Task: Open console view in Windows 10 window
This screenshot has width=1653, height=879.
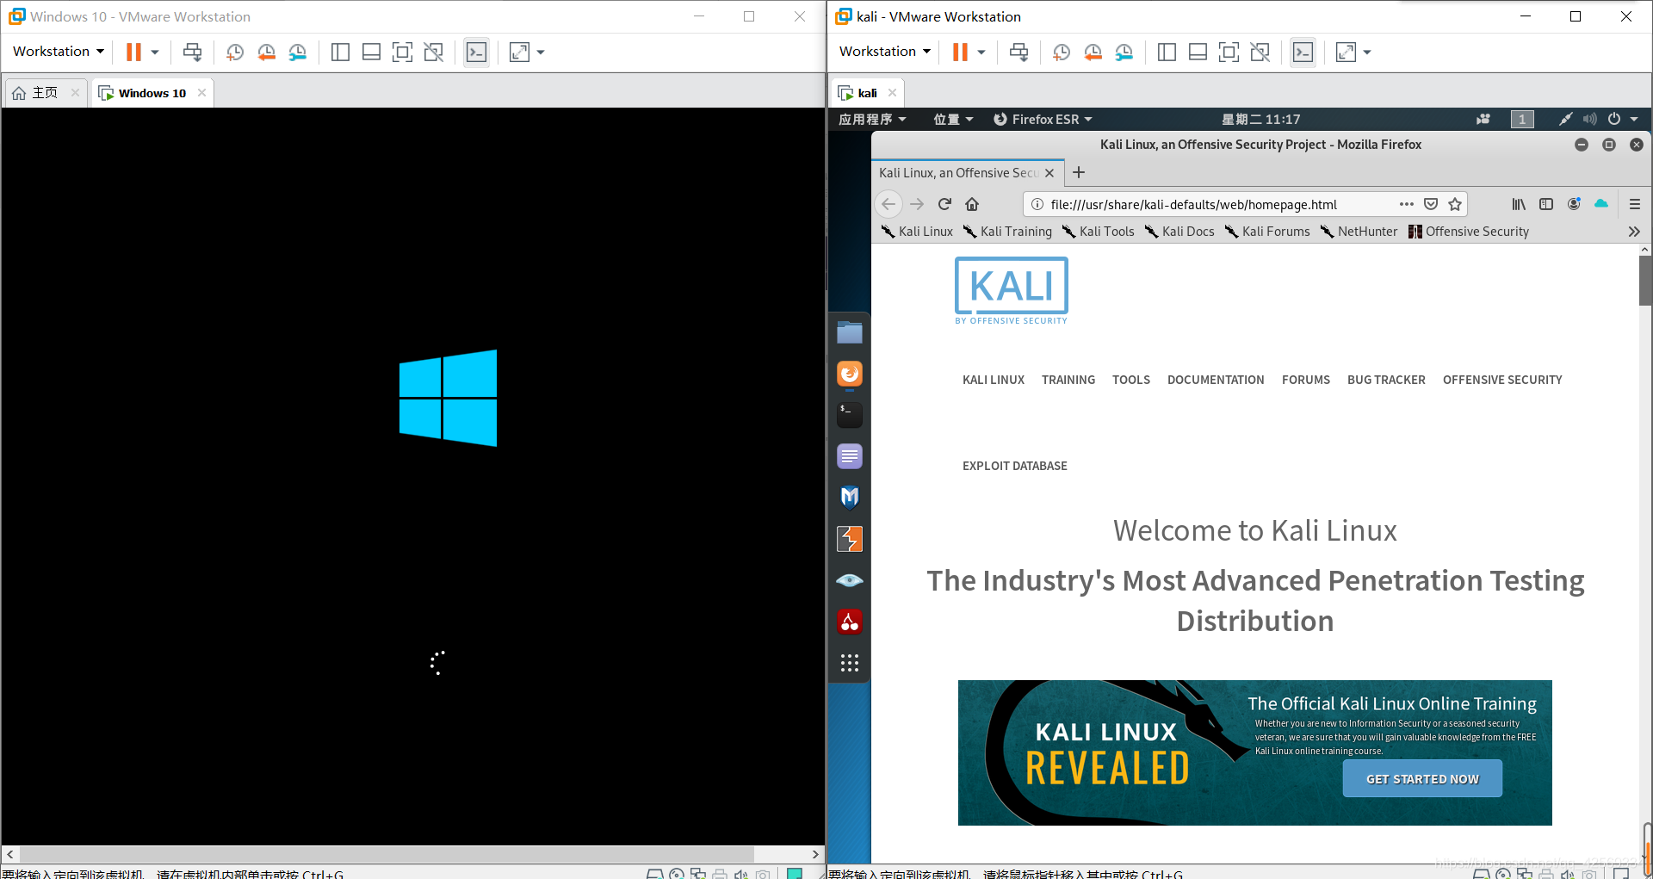Action: click(476, 52)
